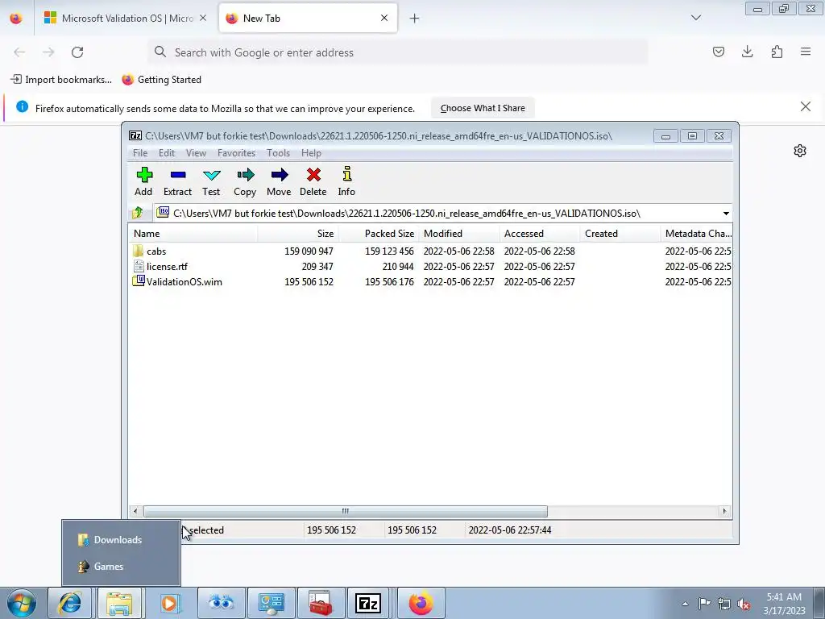Viewport: 825px width, 619px height.
Task: Open the Firefox hamburger application menu
Action: [x=806, y=52]
